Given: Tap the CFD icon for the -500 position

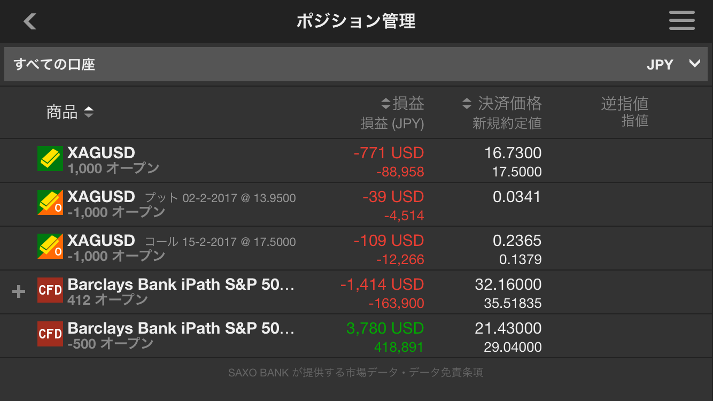Looking at the screenshot, I should [50, 334].
